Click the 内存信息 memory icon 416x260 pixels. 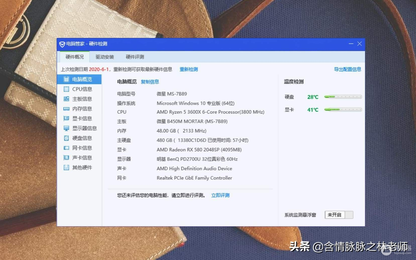click(66, 109)
